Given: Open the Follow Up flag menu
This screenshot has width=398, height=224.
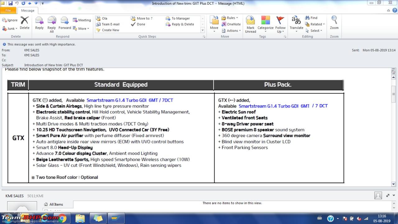Looking at the screenshot, I should point(280,24).
